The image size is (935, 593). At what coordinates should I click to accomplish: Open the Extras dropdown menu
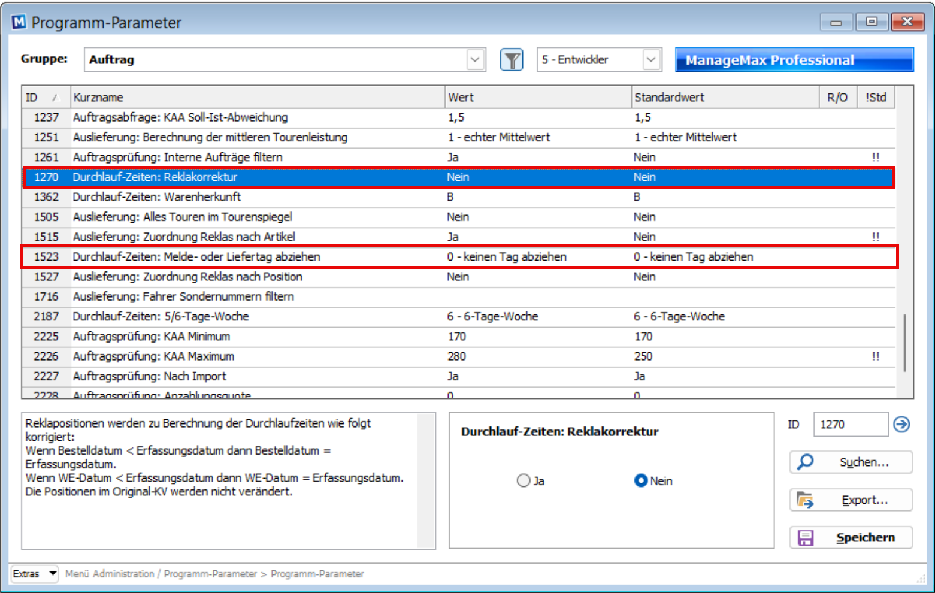pyautogui.click(x=35, y=574)
